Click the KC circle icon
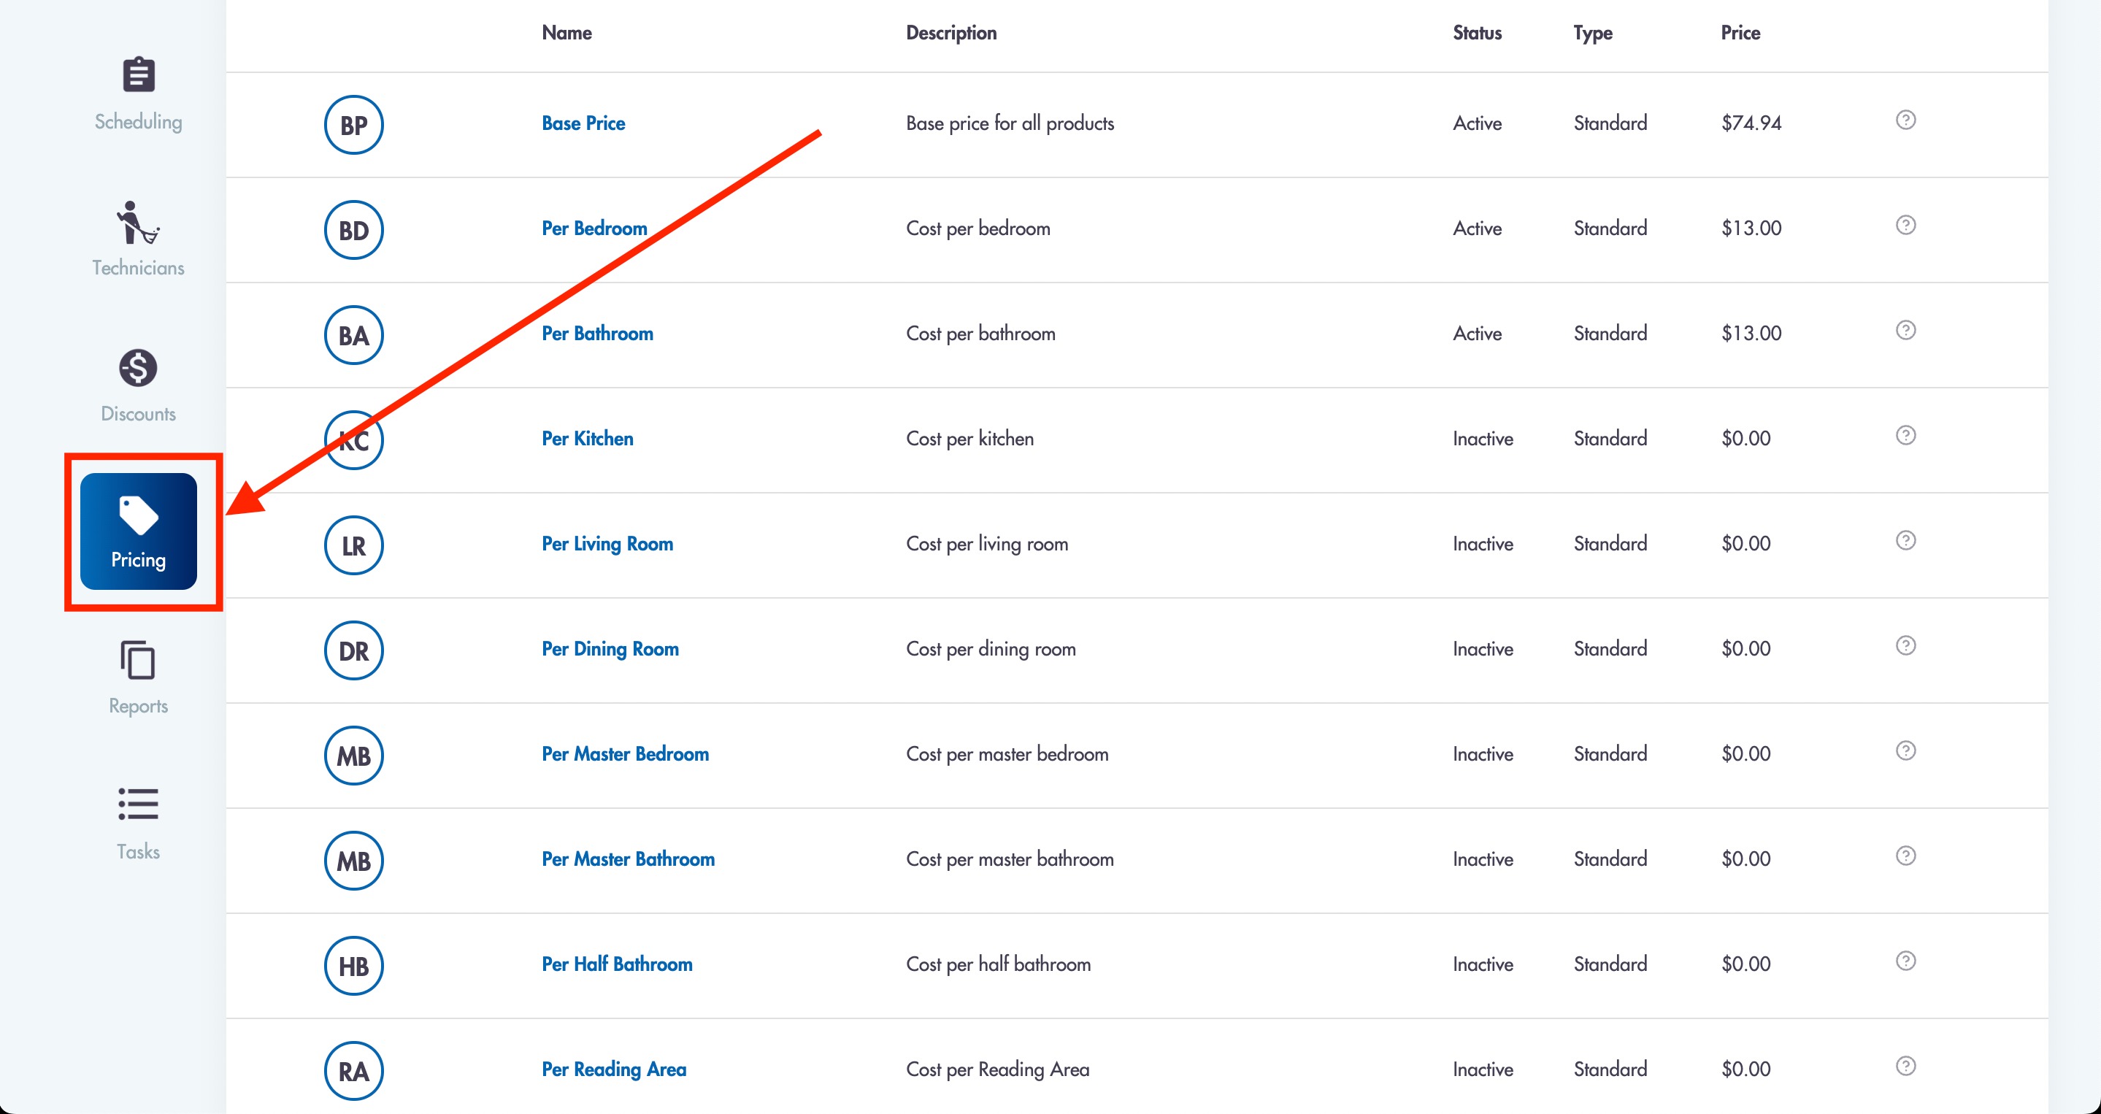This screenshot has height=1114, width=2101. (x=353, y=440)
